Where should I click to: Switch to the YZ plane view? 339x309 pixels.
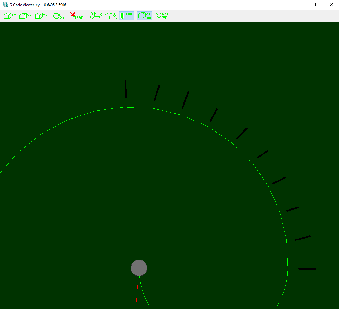[25, 16]
